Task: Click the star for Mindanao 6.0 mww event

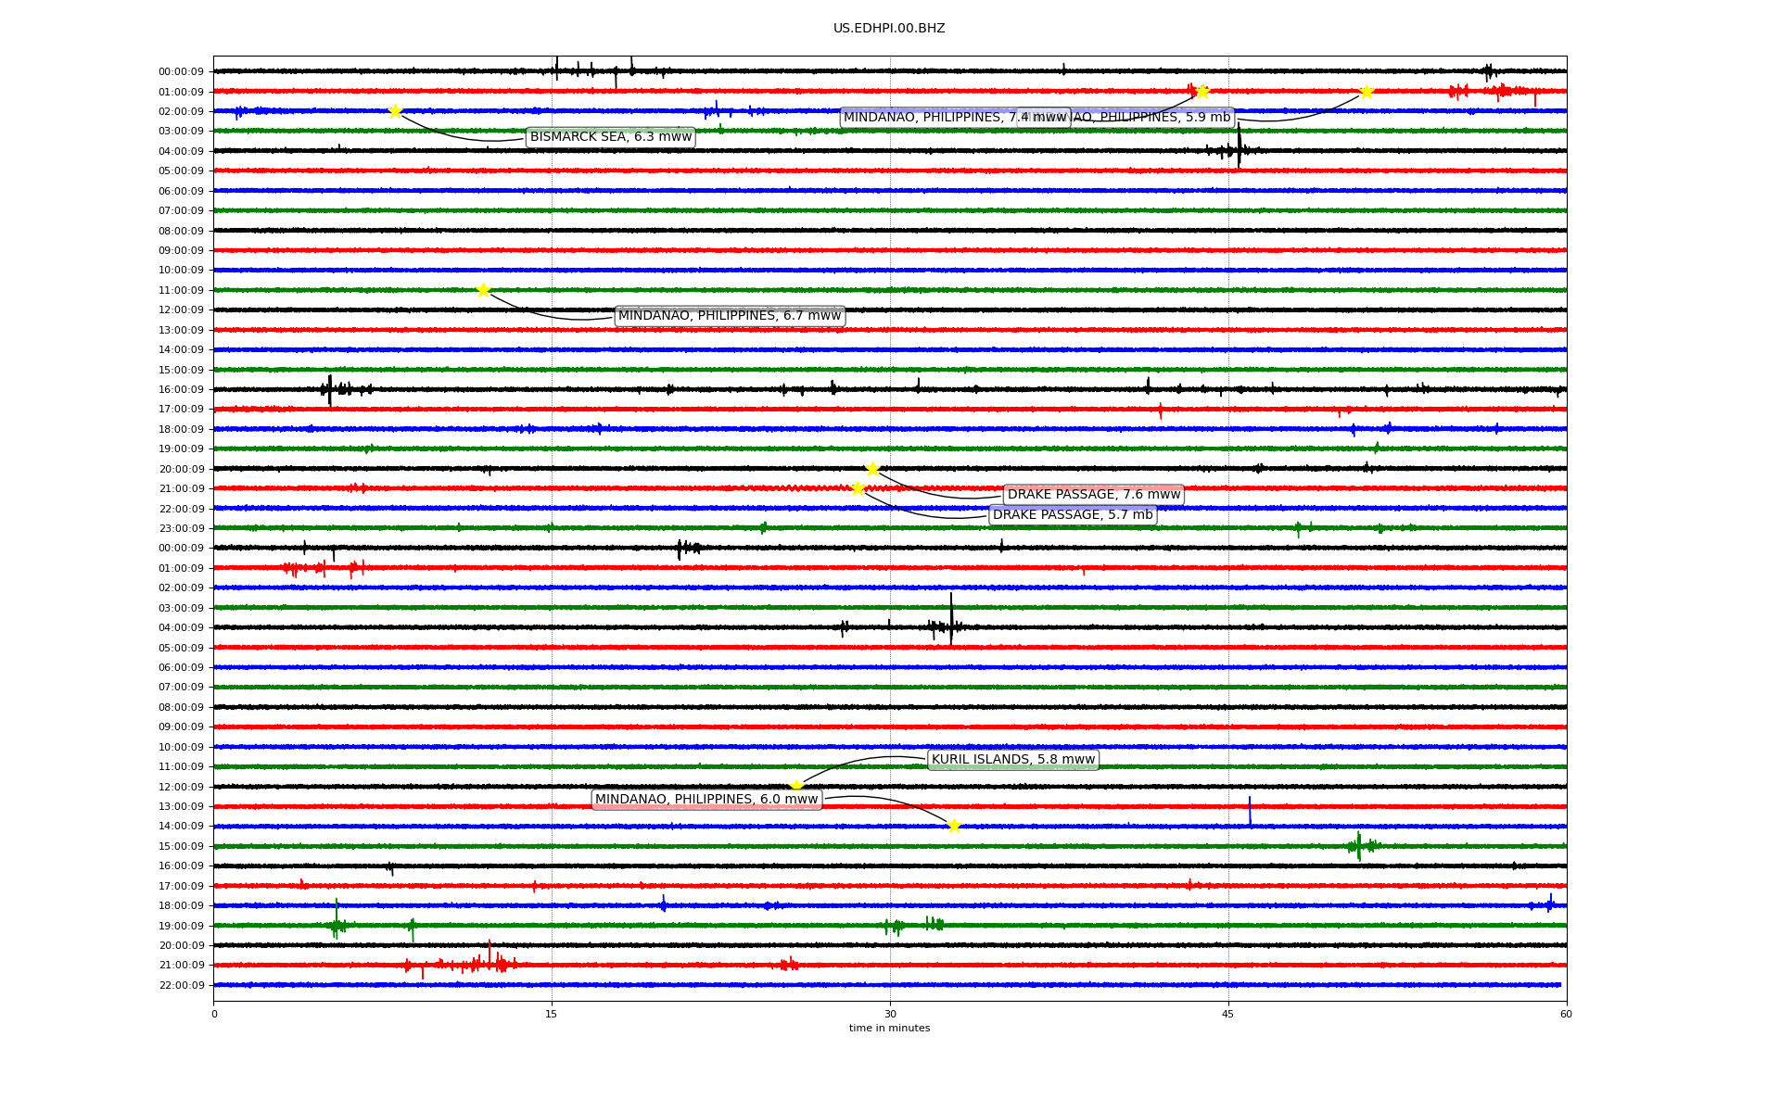Action: click(954, 826)
